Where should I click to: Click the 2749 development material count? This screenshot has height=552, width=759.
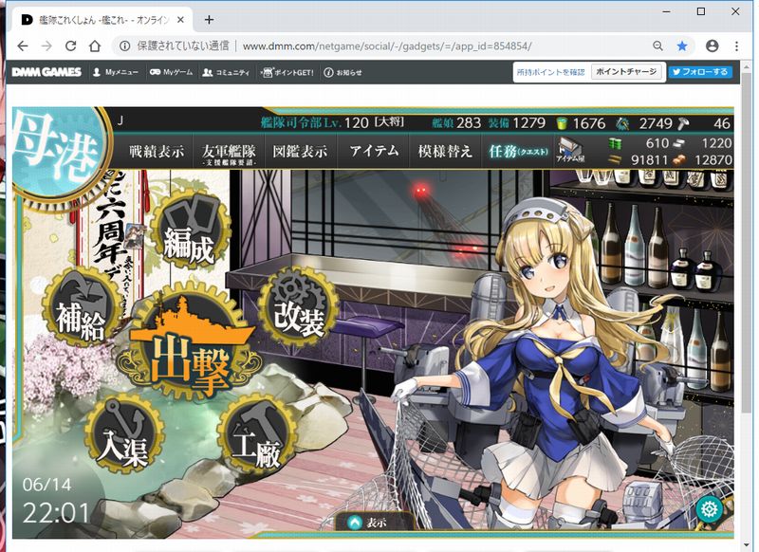656,123
